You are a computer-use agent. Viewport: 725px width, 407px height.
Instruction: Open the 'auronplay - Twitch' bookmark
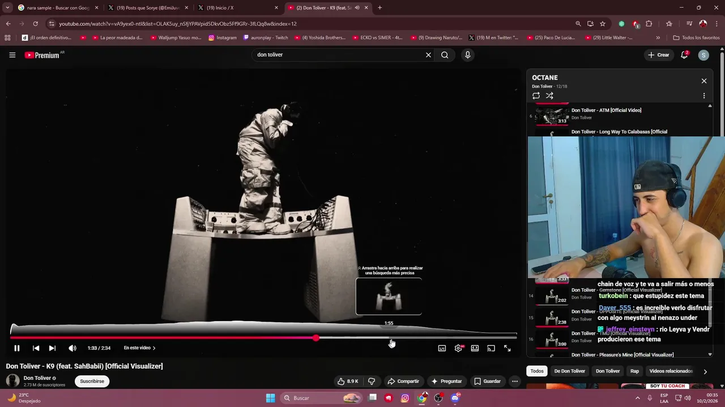click(x=266, y=38)
